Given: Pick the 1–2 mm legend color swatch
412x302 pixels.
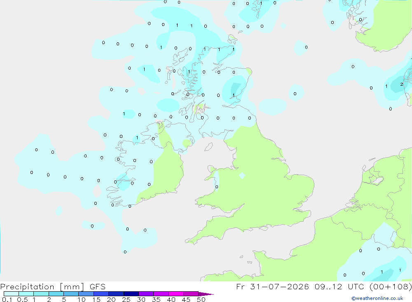Looking at the screenshot, I should pos(41,294).
